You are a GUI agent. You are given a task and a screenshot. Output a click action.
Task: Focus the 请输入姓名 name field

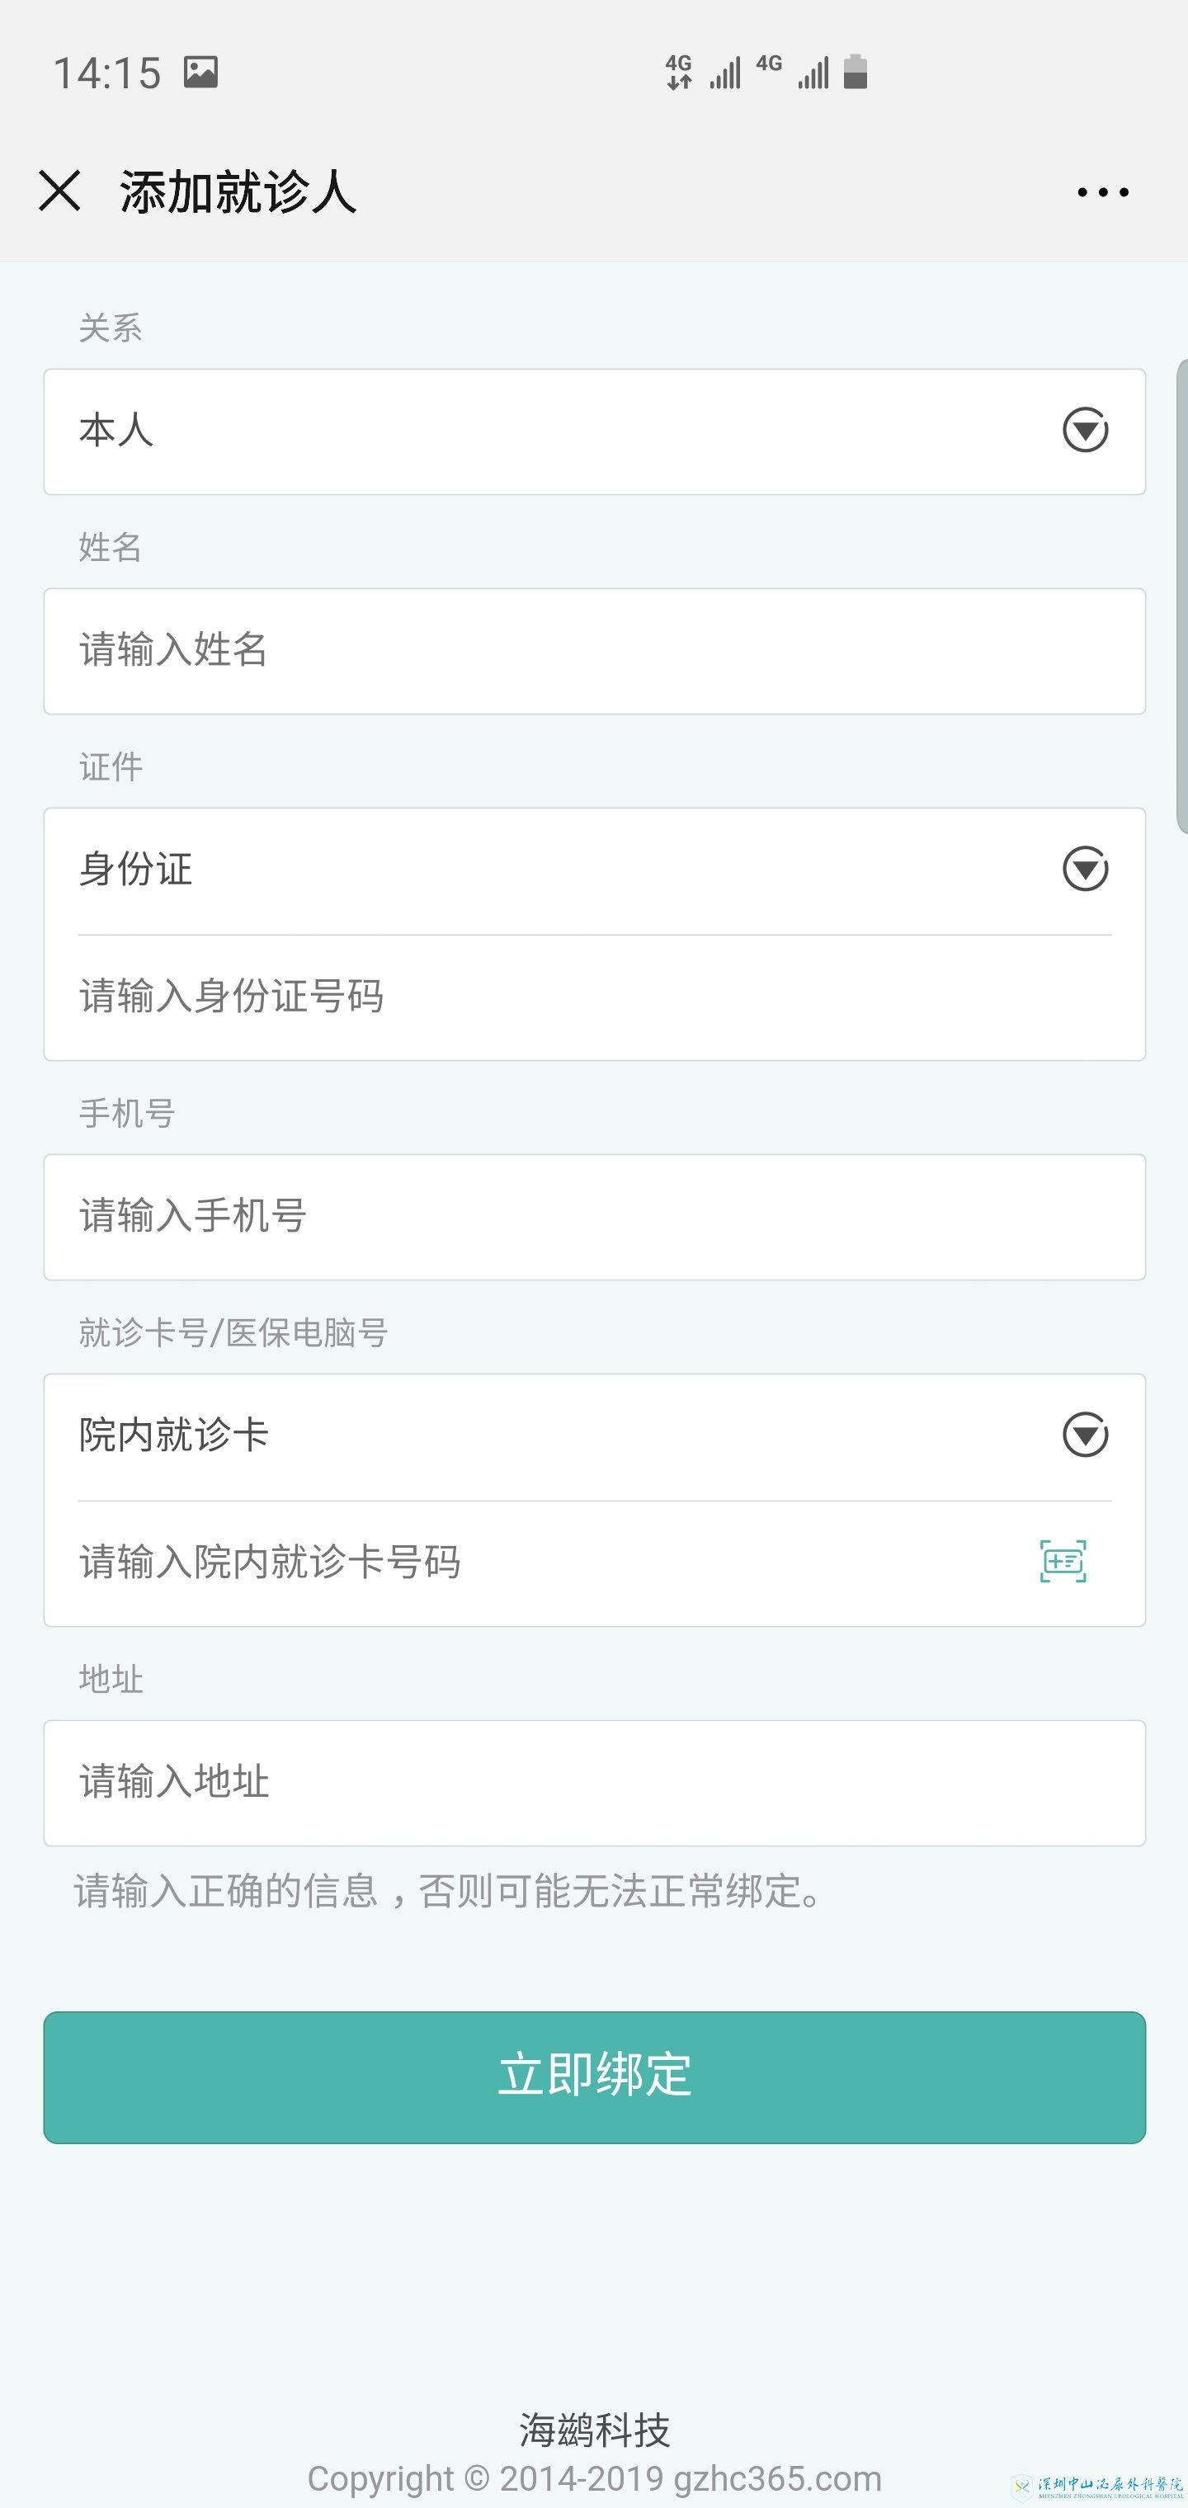tap(594, 652)
